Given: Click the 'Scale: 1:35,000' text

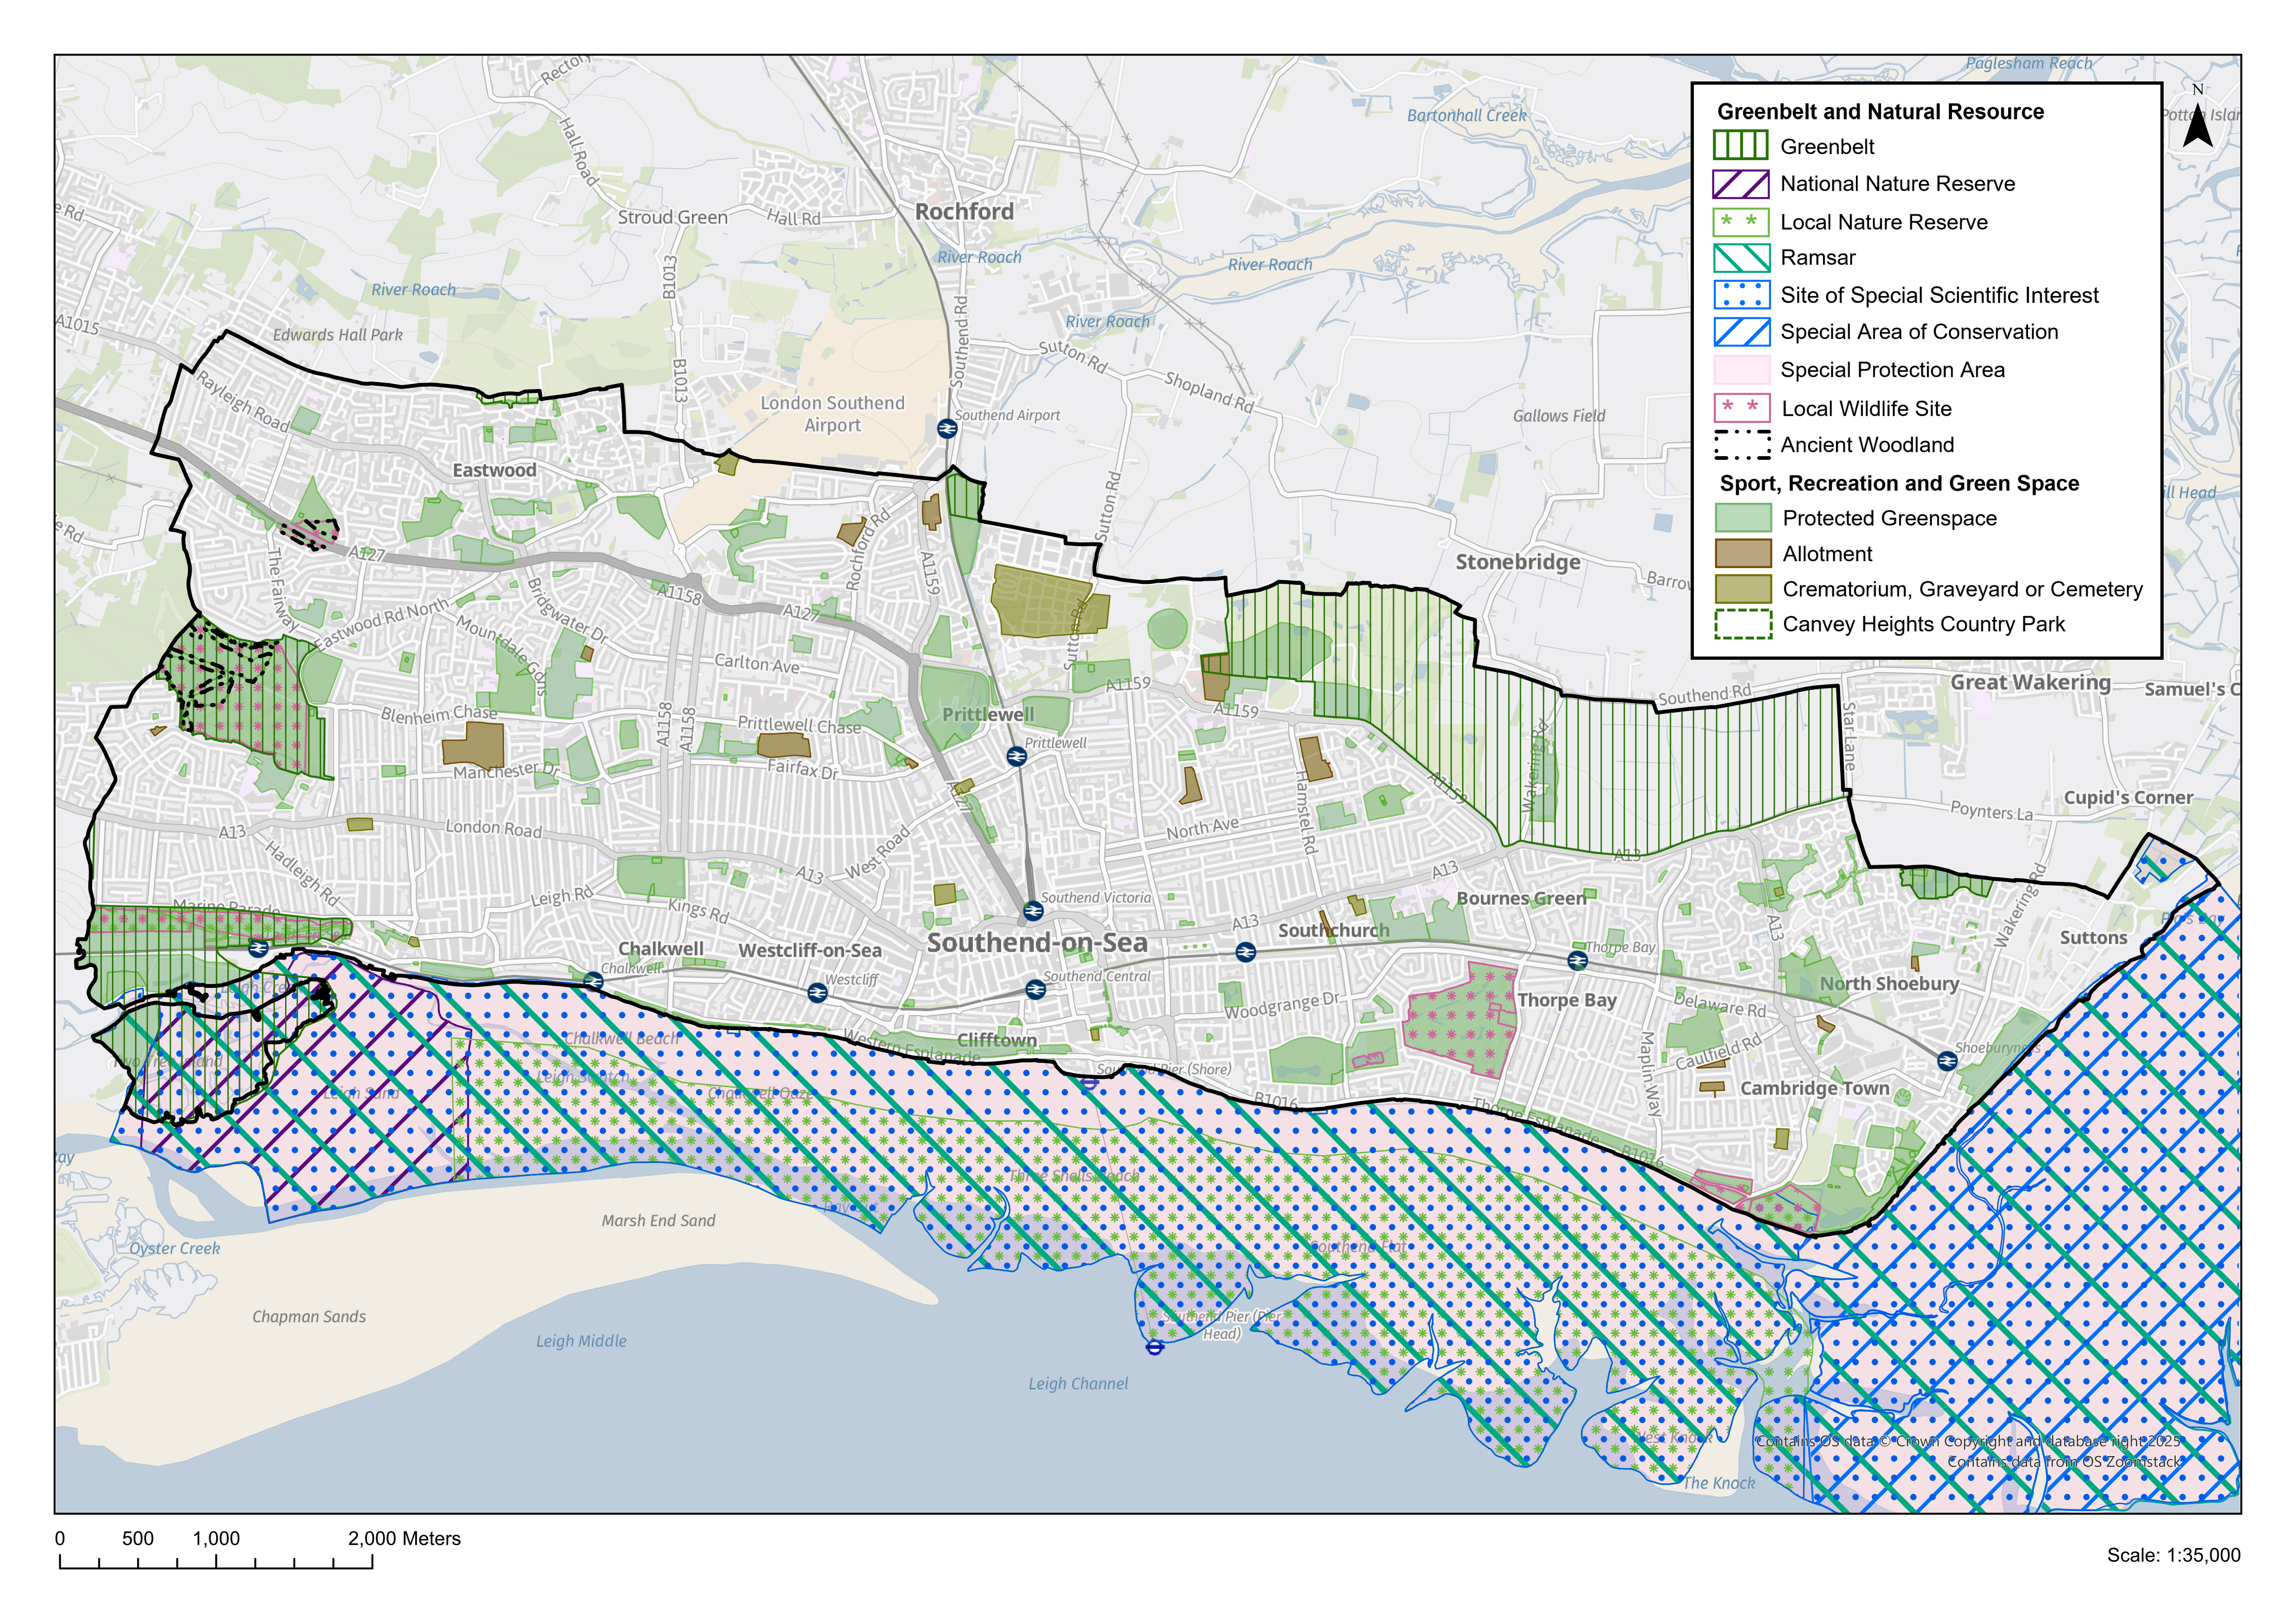Looking at the screenshot, I should click(2173, 1555).
